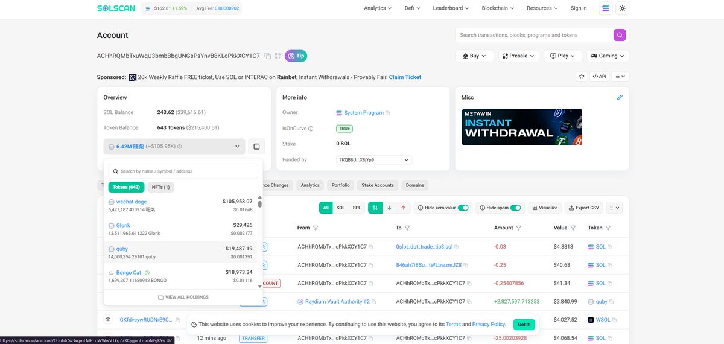This screenshot has height=344, width=724.
Task: Click the token list scrollbar thumb
Action: (260, 203)
